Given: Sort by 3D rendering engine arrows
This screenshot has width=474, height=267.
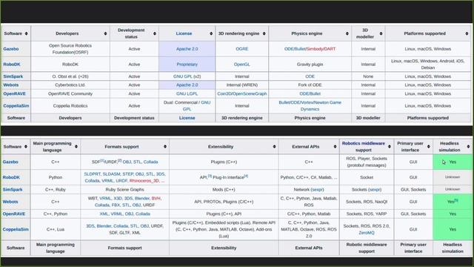Looking at the screenshot, I should click(264, 33).
